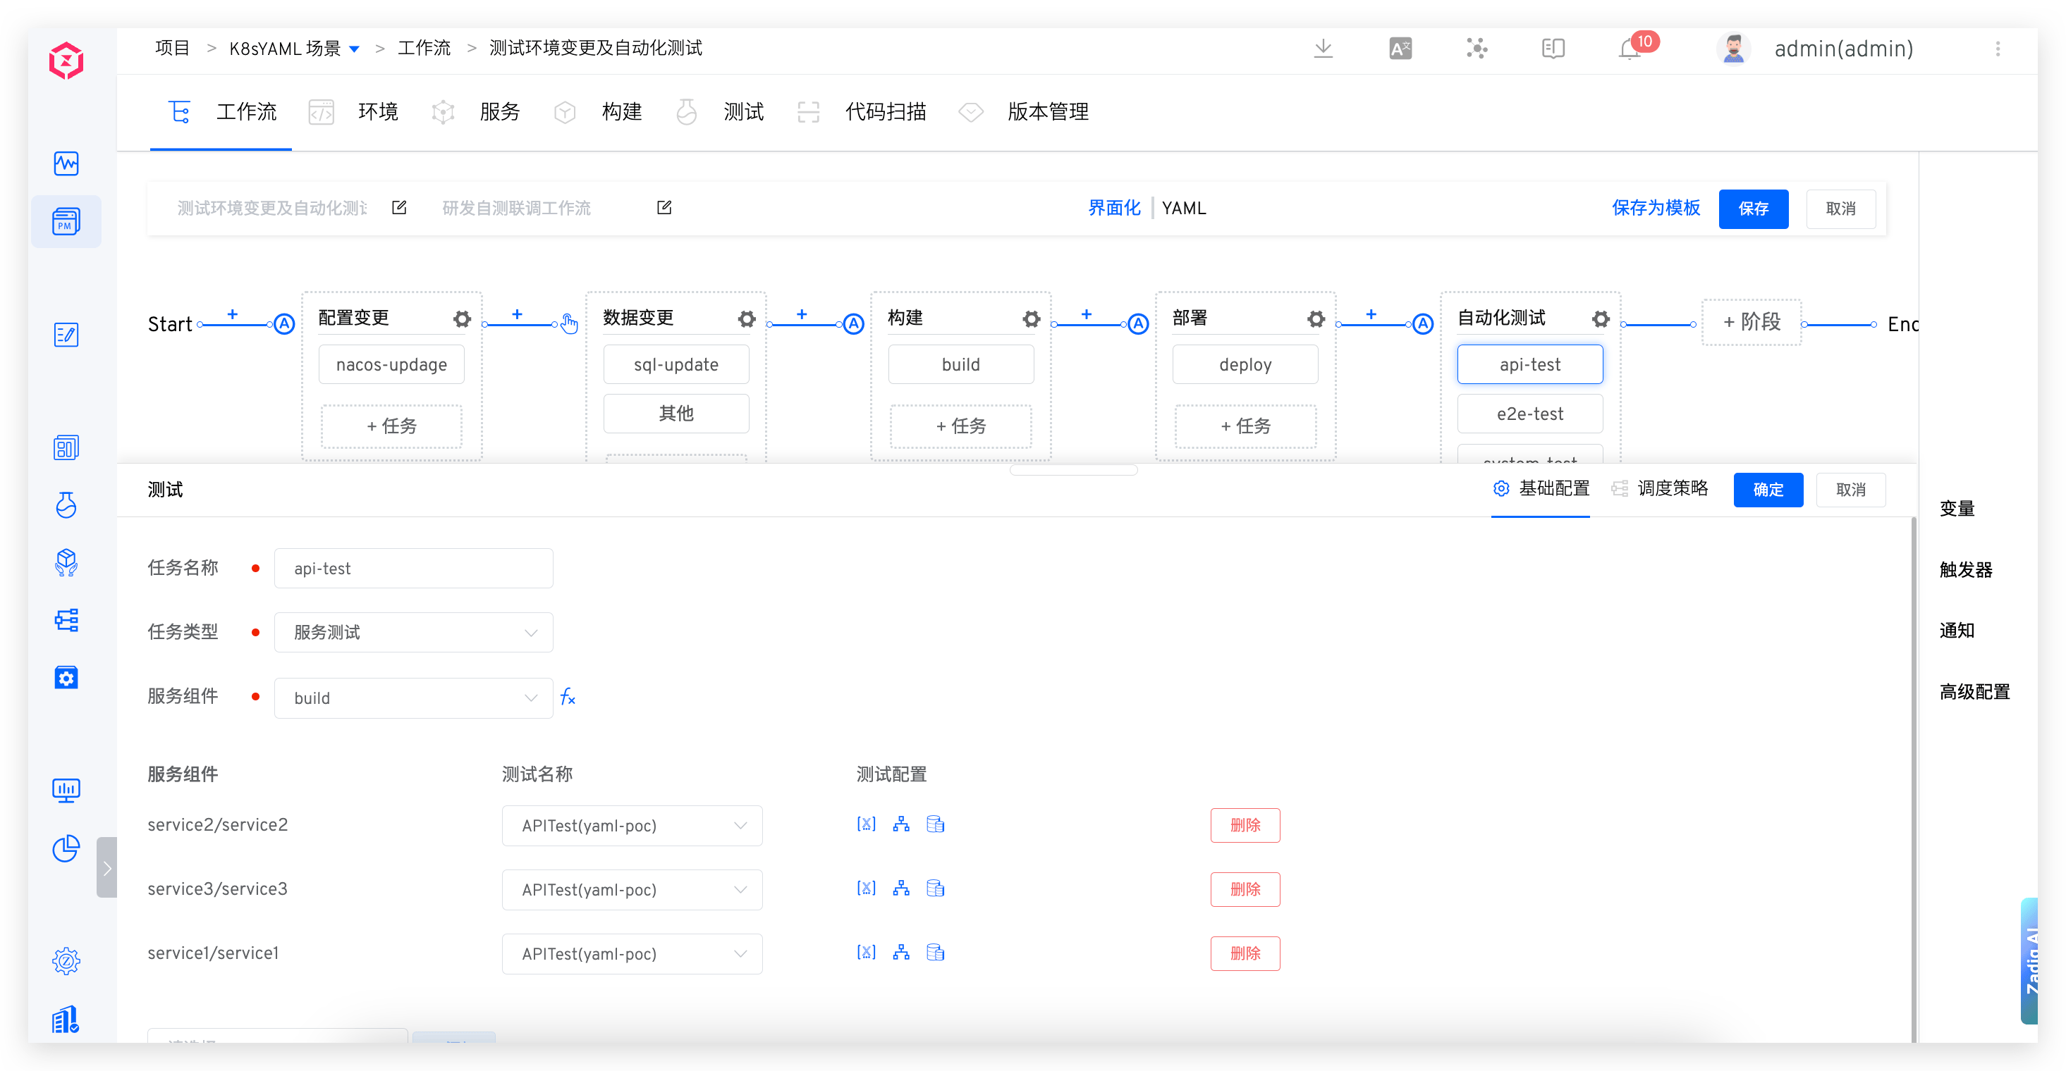Click edit icon next to workflow name
2066x1071 pixels.
pos(399,208)
